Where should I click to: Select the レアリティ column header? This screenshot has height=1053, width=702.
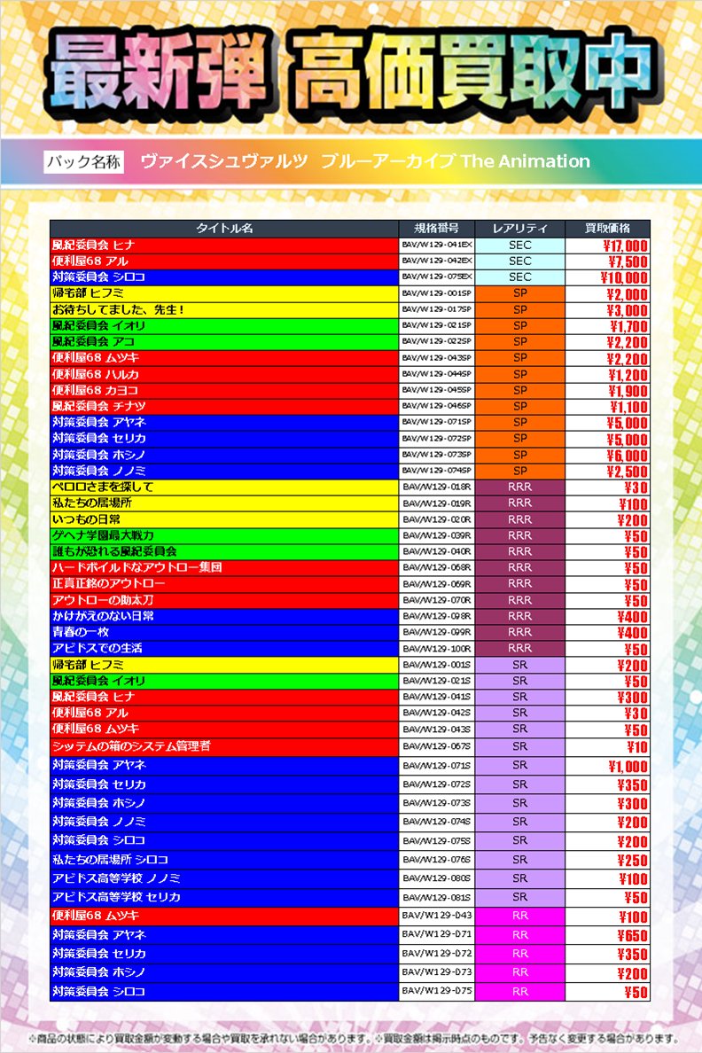click(x=520, y=229)
